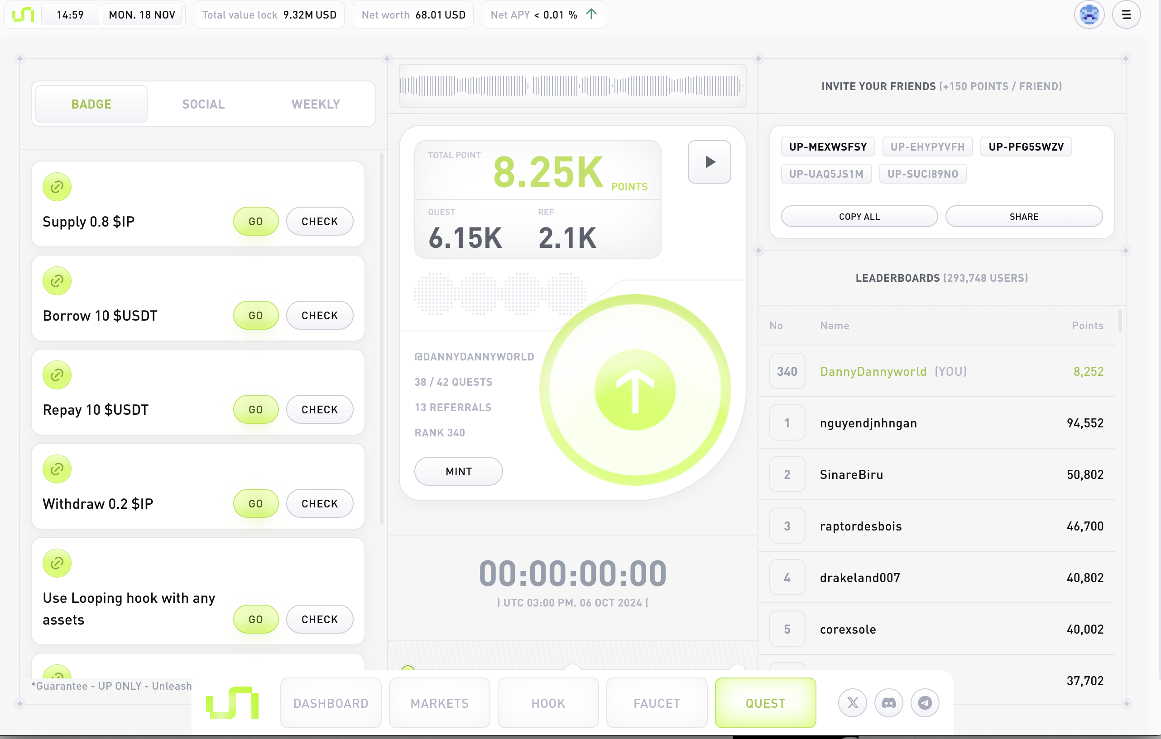This screenshot has width=1161, height=739.
Task: Switch to the SOCIAL tab
Action: [x=203, y=104]
